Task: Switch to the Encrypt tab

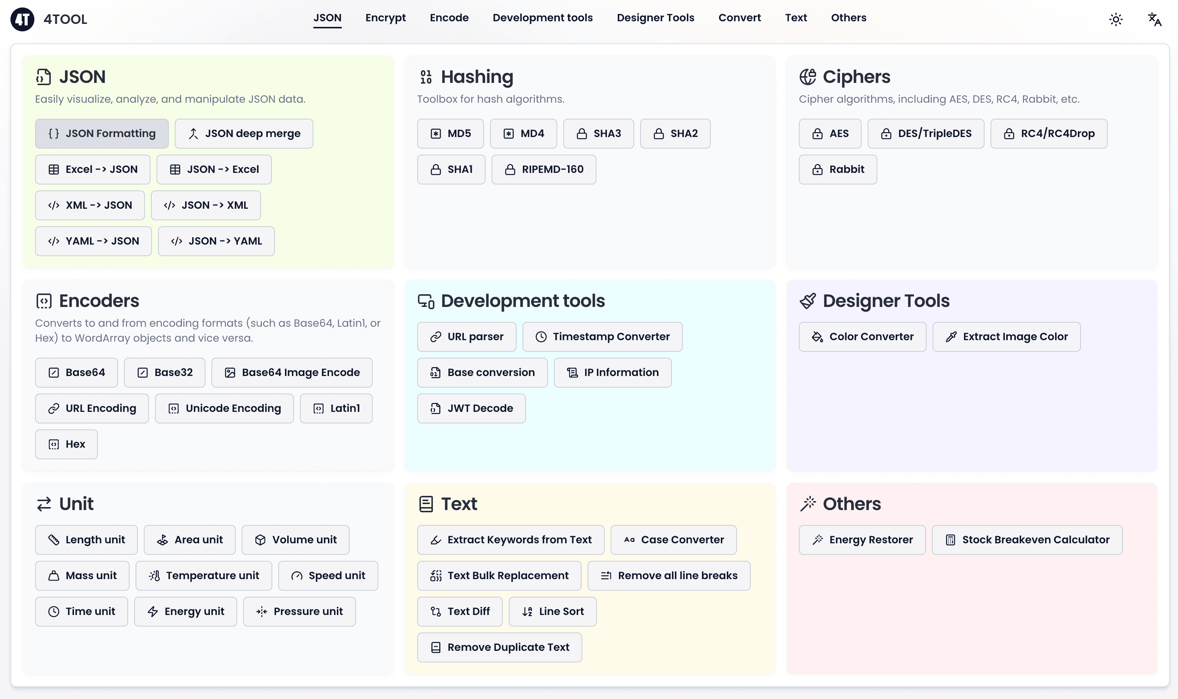Action: click(x=385, y=18)
